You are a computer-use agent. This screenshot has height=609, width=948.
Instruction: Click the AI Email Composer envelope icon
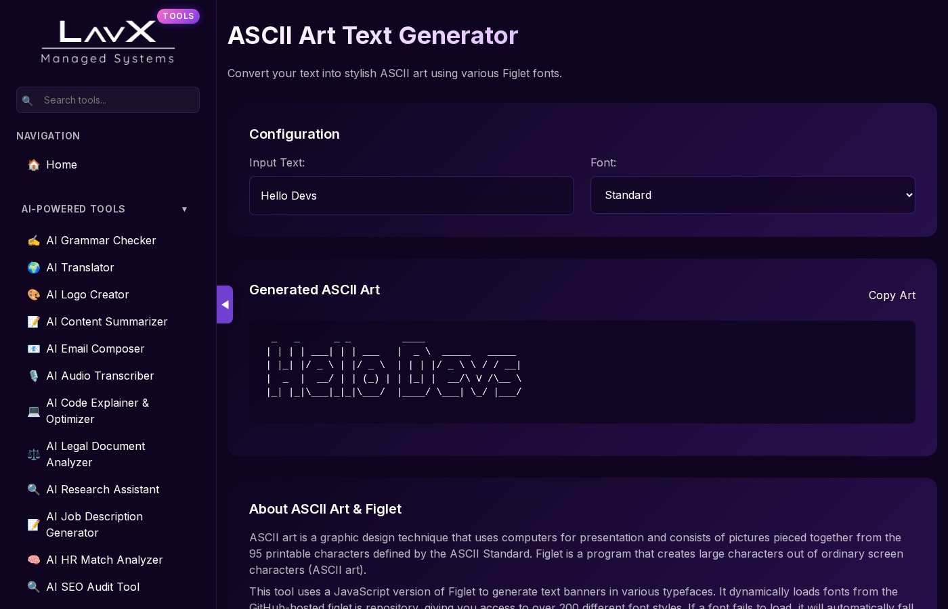click(34, 348)
